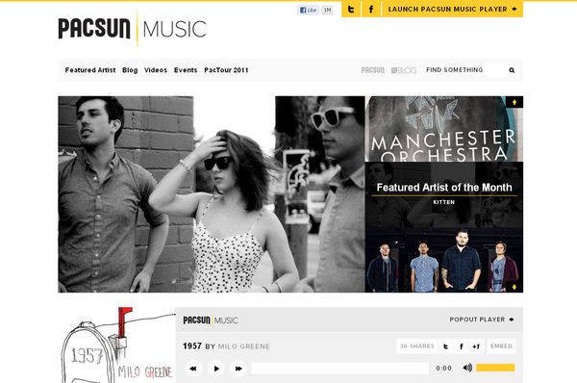
Task: Click the +1 button in the player
Action: click(477, 346)
